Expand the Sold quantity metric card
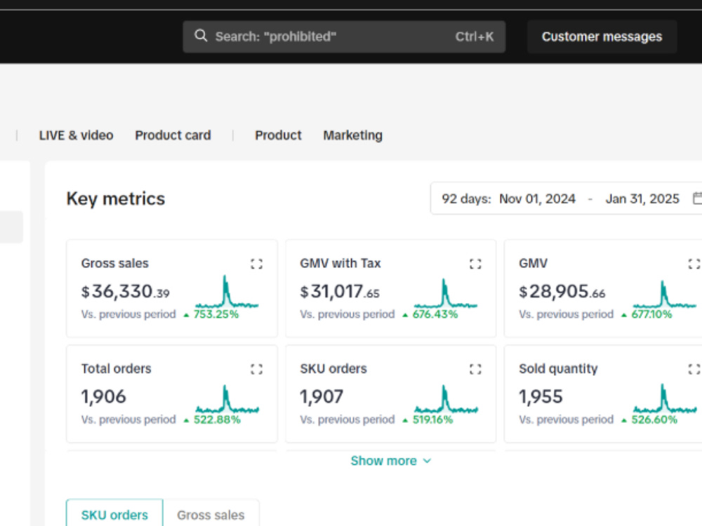 click(x=694, y=369)
